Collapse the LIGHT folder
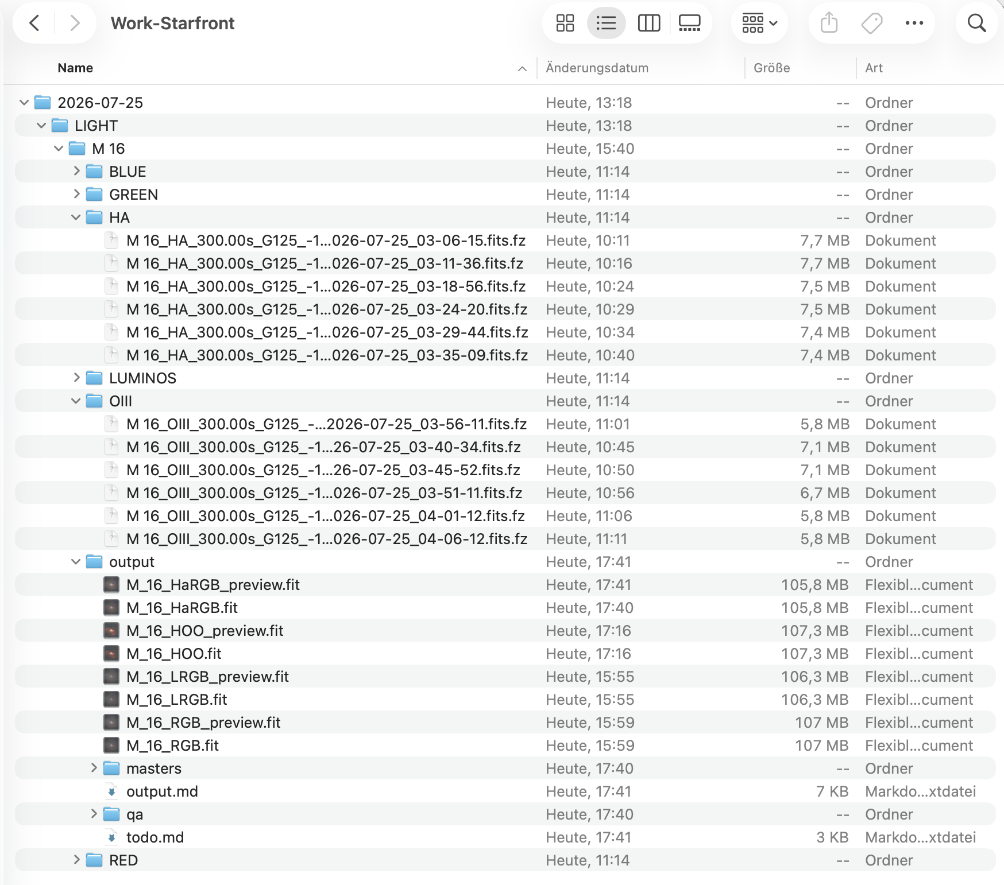Image resolution: width=1004 pixels, height=885 pixels. tap(41, 126)
